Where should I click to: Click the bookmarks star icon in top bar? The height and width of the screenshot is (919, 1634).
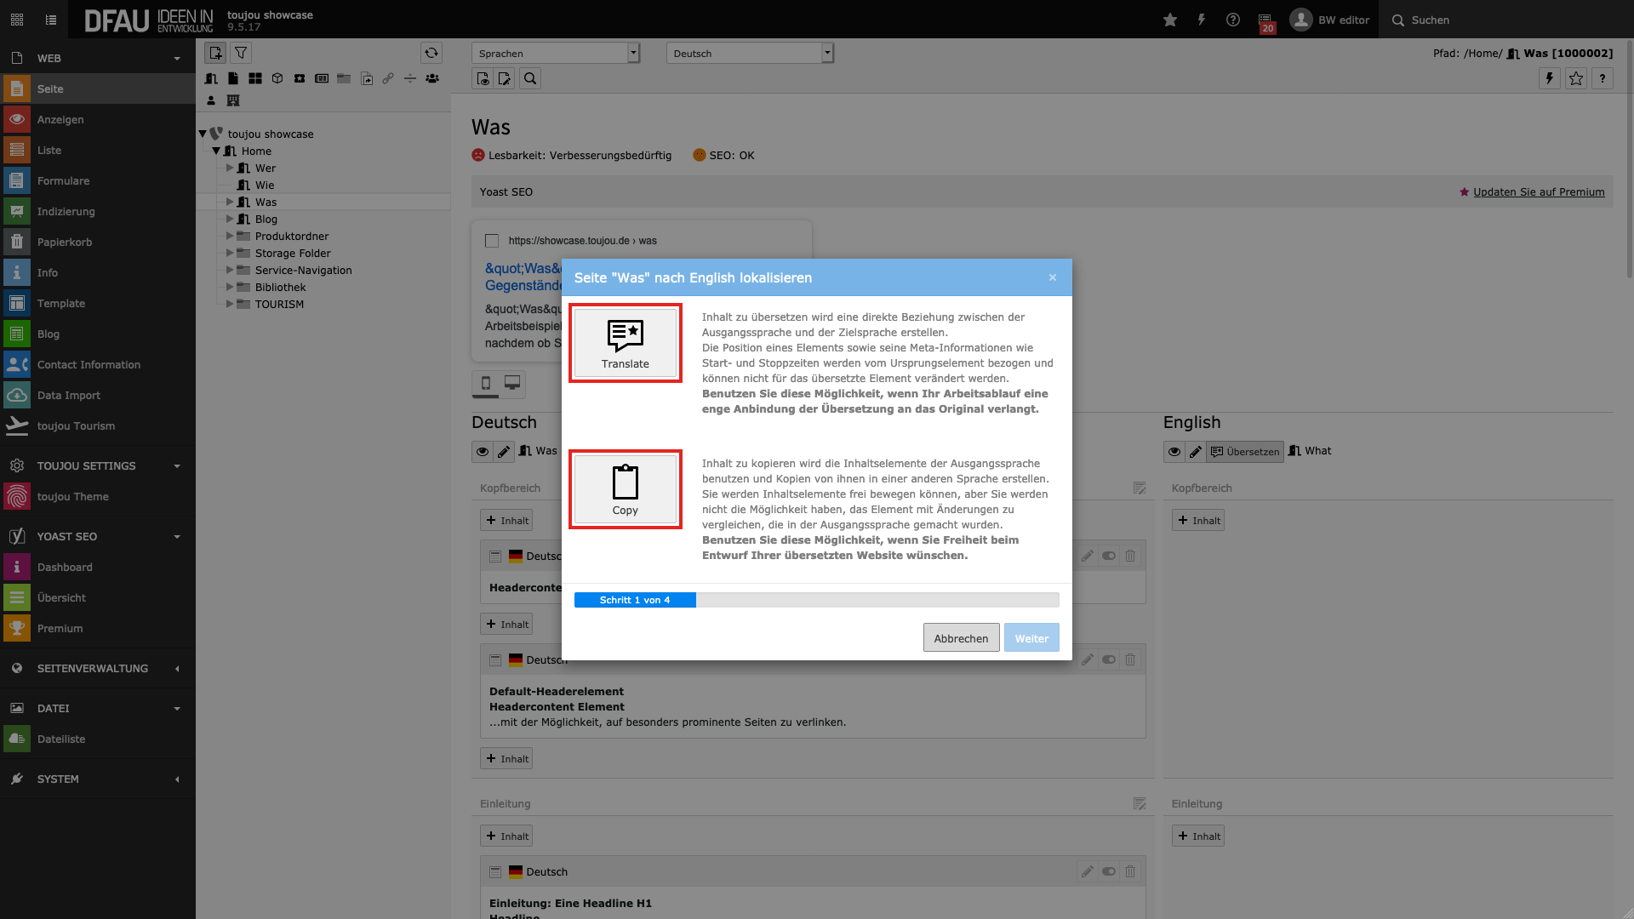[1170, 20]
